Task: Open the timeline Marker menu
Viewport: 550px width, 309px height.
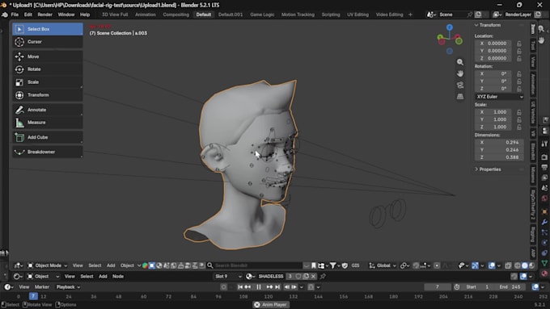Action: coord(42,287)
